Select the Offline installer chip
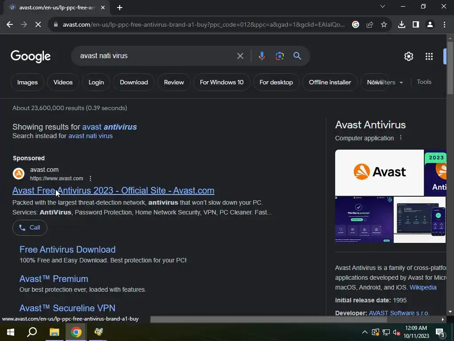 tap(330, 82)
